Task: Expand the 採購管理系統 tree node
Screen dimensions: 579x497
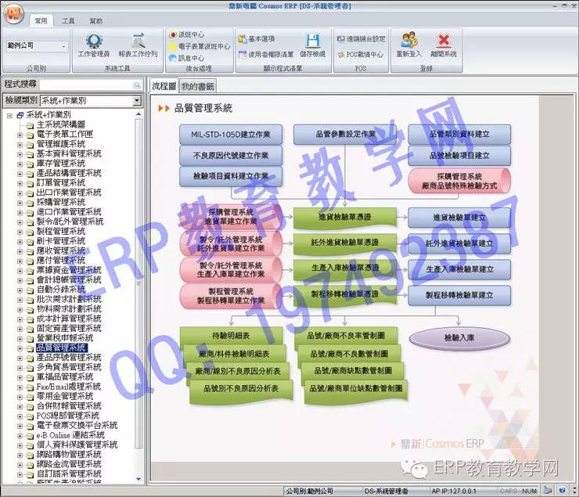Action: 20,202
